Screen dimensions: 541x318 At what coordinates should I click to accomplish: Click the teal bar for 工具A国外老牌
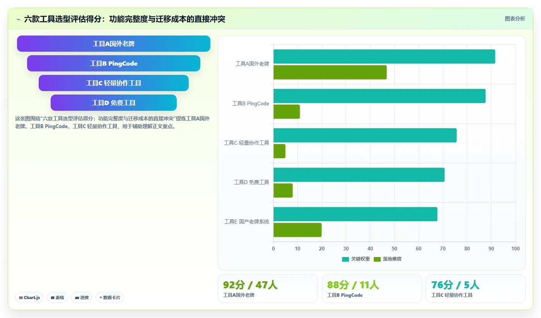point(384,56)
